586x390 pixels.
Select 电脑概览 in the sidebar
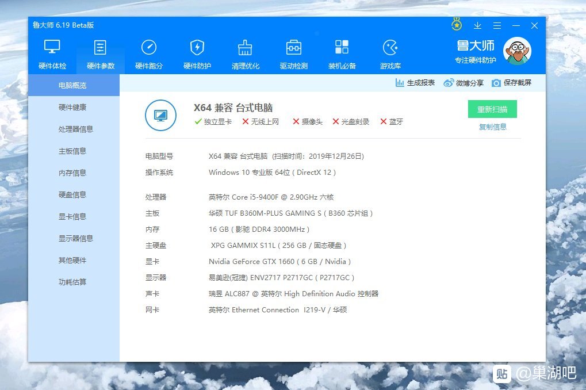(74, 85)
